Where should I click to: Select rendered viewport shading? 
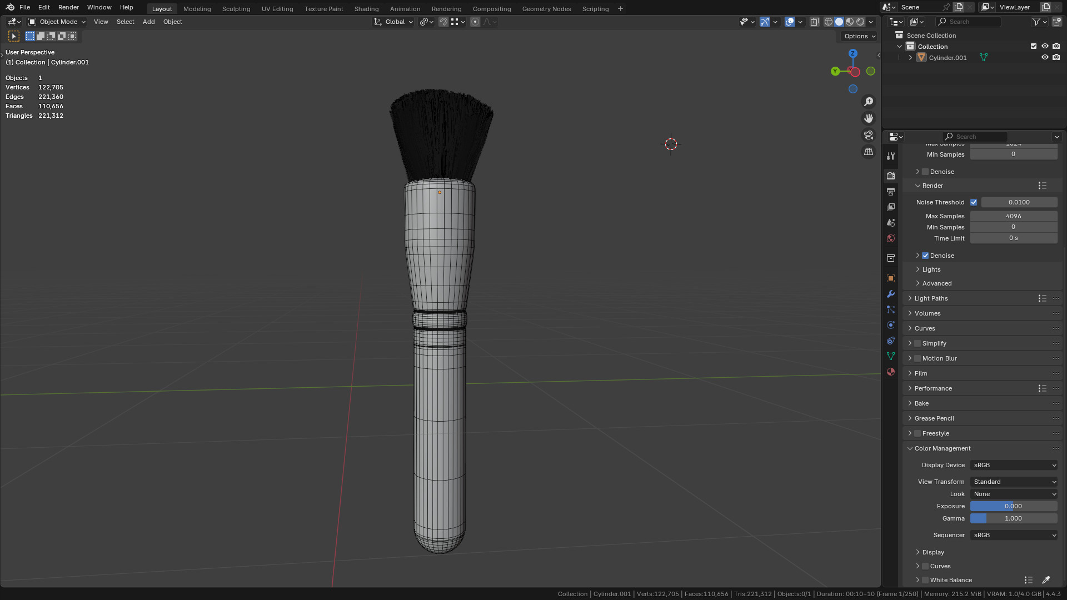tap(860, 22)
